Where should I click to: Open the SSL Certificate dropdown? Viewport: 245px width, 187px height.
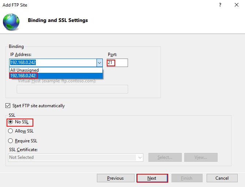140,157
